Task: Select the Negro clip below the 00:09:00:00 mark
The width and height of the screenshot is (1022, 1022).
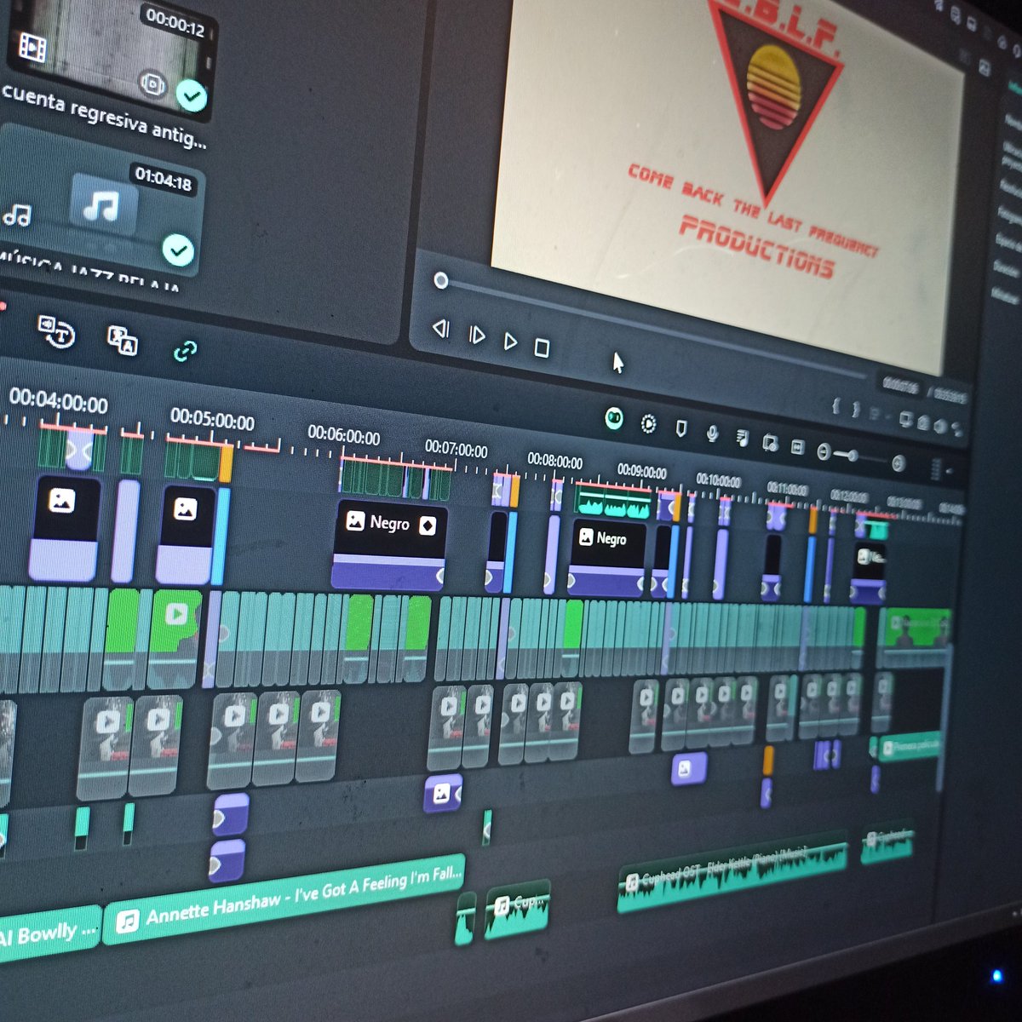Action: (x=607, y=558)
